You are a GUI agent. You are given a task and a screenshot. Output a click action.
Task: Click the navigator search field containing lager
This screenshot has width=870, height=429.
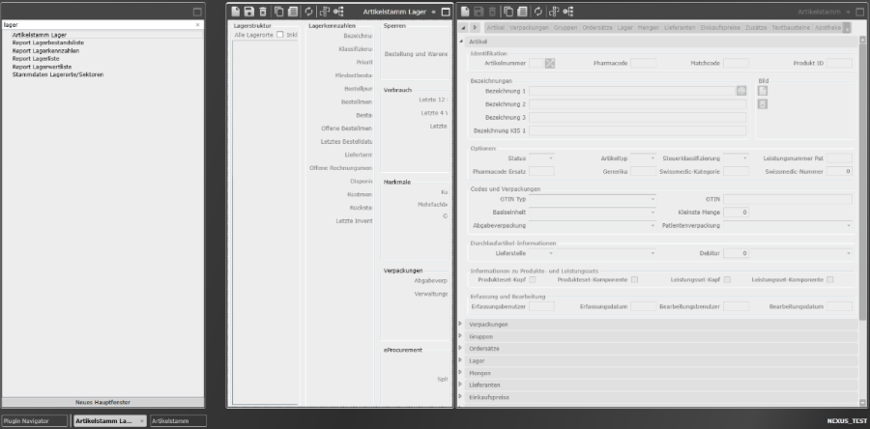[99, 25]
